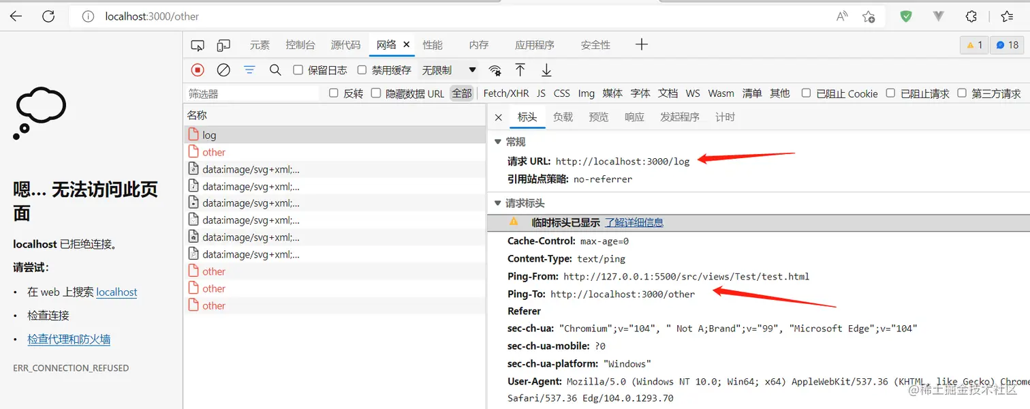Add more tools with plus icon

pos(641,44)
